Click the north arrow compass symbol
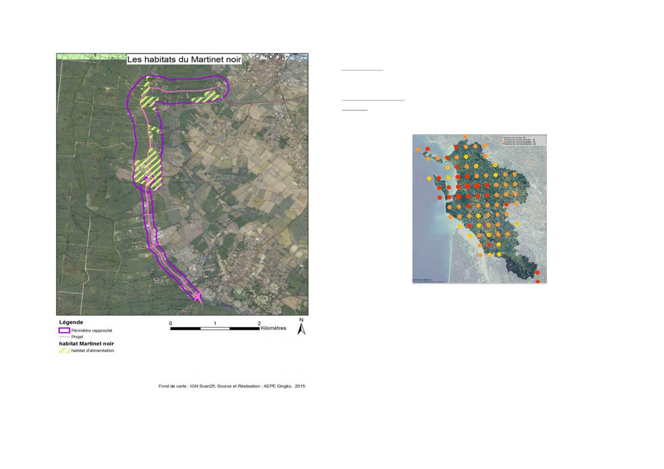The height and width of the screenshot is (469, 664). (301, 329)
